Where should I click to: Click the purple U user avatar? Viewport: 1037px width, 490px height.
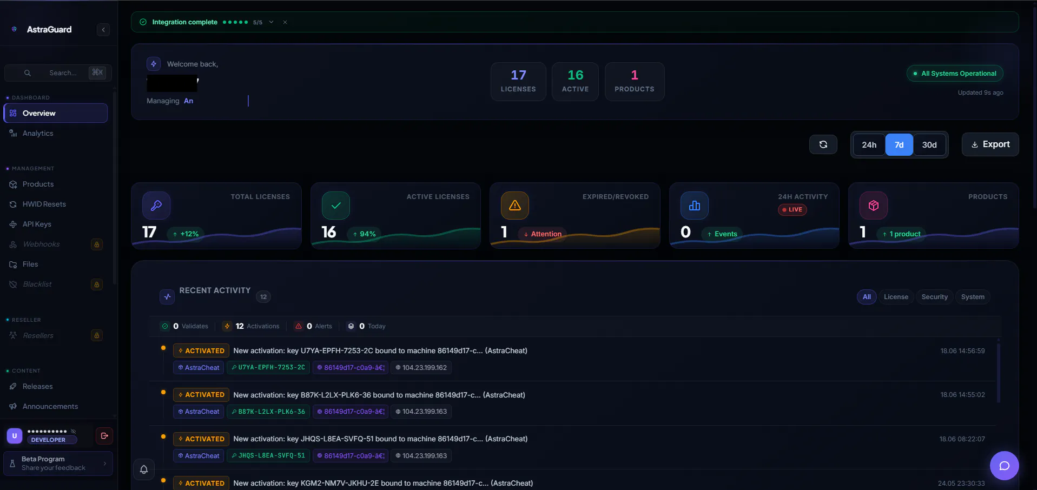tap(15, 435)
